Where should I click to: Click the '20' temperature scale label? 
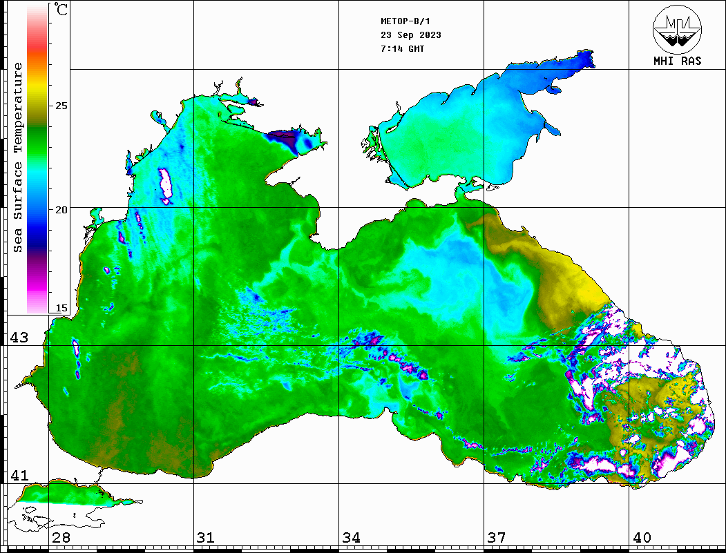click(61, 210)
